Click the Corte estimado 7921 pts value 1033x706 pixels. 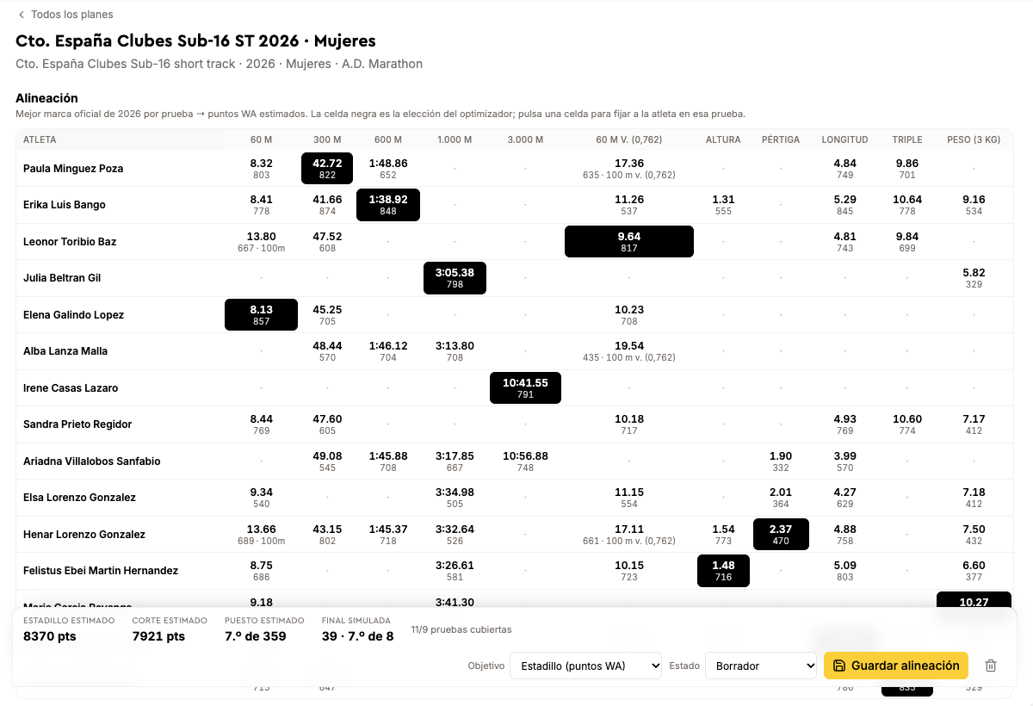point(158,636)
